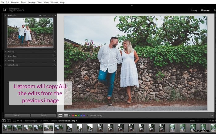The image size is (216, 134).
Task: Apply the green color label
Action: pos(78,116)
